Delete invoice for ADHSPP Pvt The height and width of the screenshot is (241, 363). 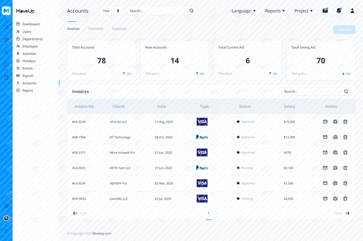345,183
